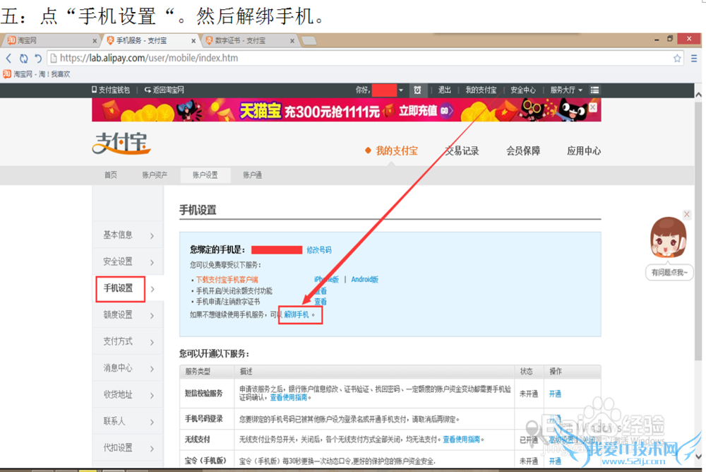Viewport: 706px width, 472px height.
Task: Bookmark page with star icon
Action: (x=677, y=58)
